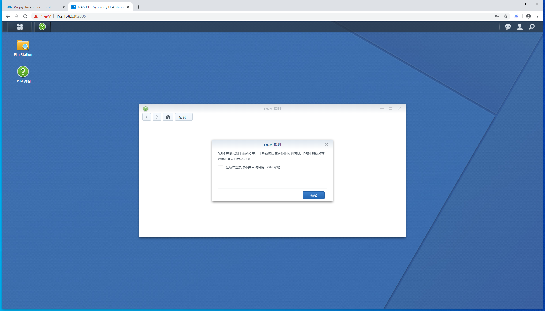Open Chrome's three-dot menu
This screenshot has width=545, height=311.
[x=537, y=16]
